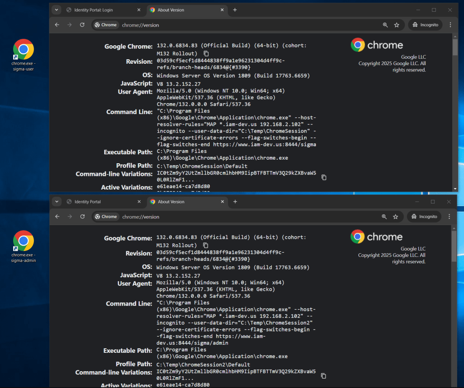Click the Incognito button in upper window
The image size is (464, 388).
click(x=425, y=25)
